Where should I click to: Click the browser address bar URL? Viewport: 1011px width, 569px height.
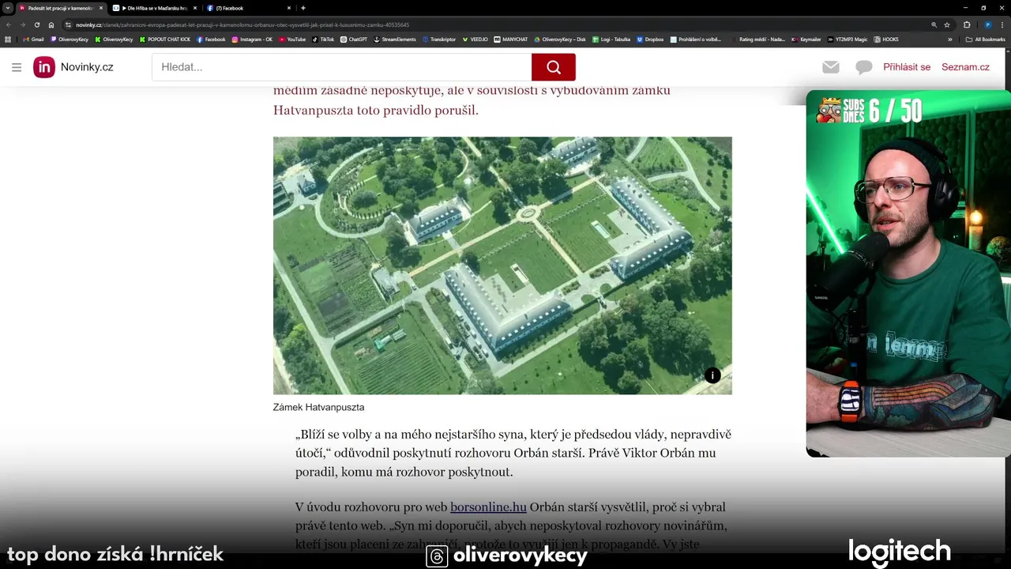coord(242,24)
